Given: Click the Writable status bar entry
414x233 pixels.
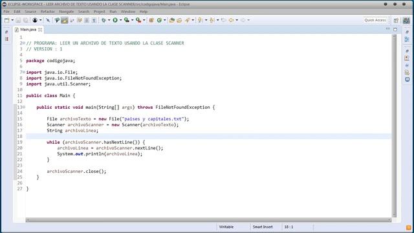Looking at the screenshot, I should [x=226, y=227].
